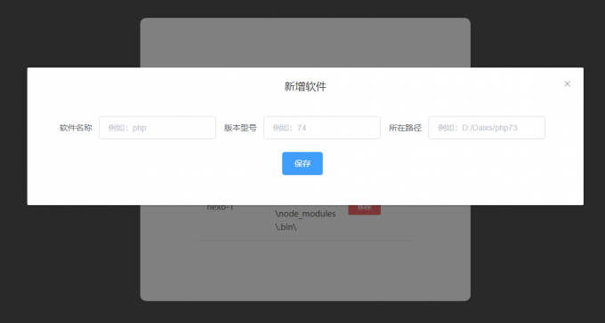Click the 例如:74 placeholder text
The width and height of the screenshot is (605, 323).
tap(289, 128)
